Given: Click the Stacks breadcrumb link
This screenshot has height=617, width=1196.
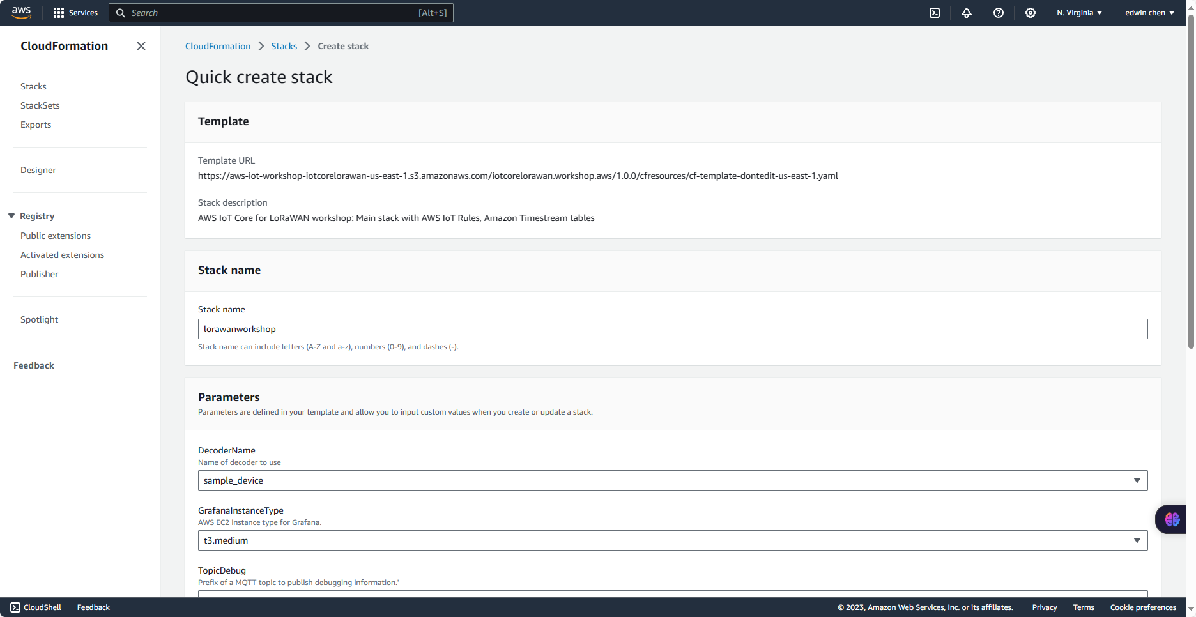Looking at the screenshot, I should click(284, 46).
